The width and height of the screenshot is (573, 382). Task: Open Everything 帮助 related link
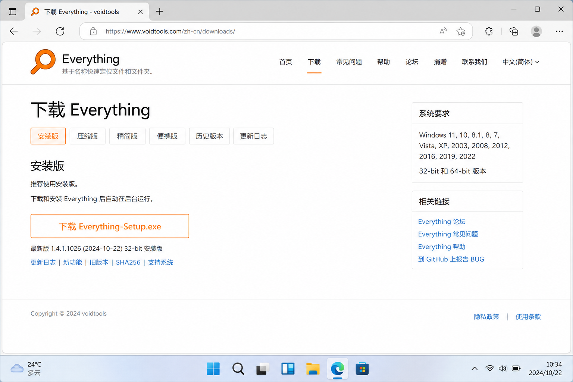(x=442, y=247)
